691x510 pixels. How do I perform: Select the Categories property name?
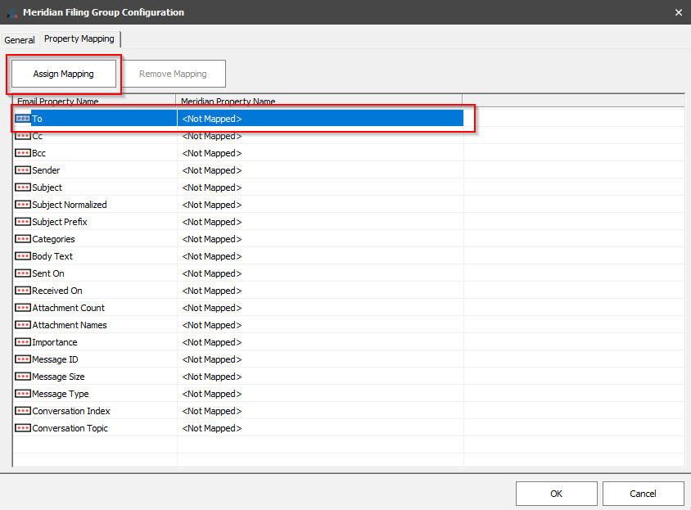pyautogui.click(x=53, y=239)
